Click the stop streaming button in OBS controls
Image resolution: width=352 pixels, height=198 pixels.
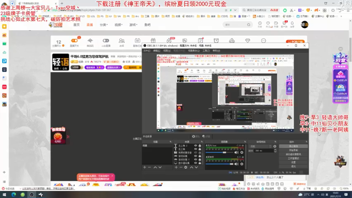pyautogui.click(x=293, y=146)
